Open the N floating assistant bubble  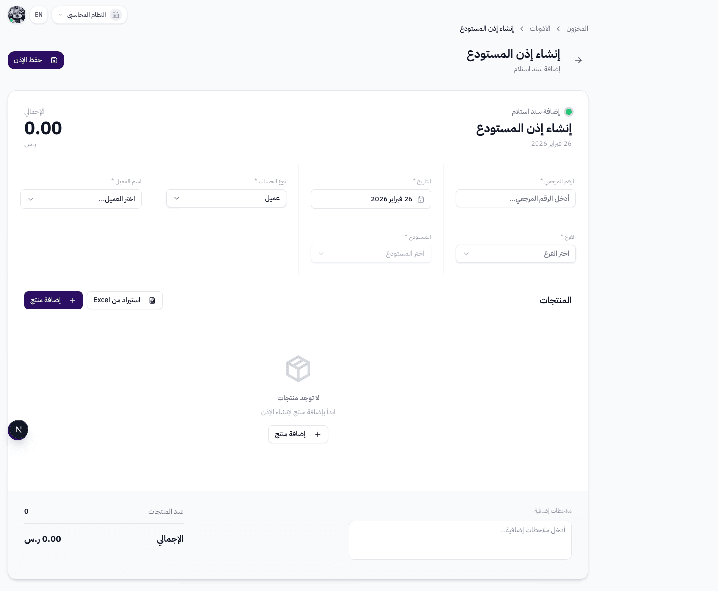pyautogui.click(x=18, y=430)
